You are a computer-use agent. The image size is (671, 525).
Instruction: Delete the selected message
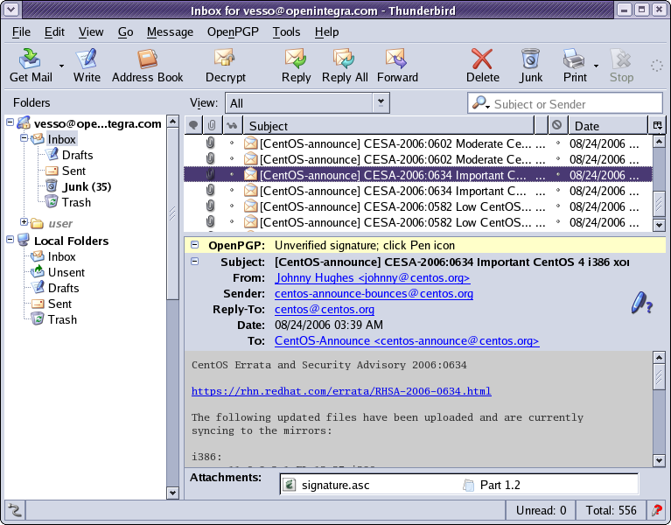click(482, 65)
